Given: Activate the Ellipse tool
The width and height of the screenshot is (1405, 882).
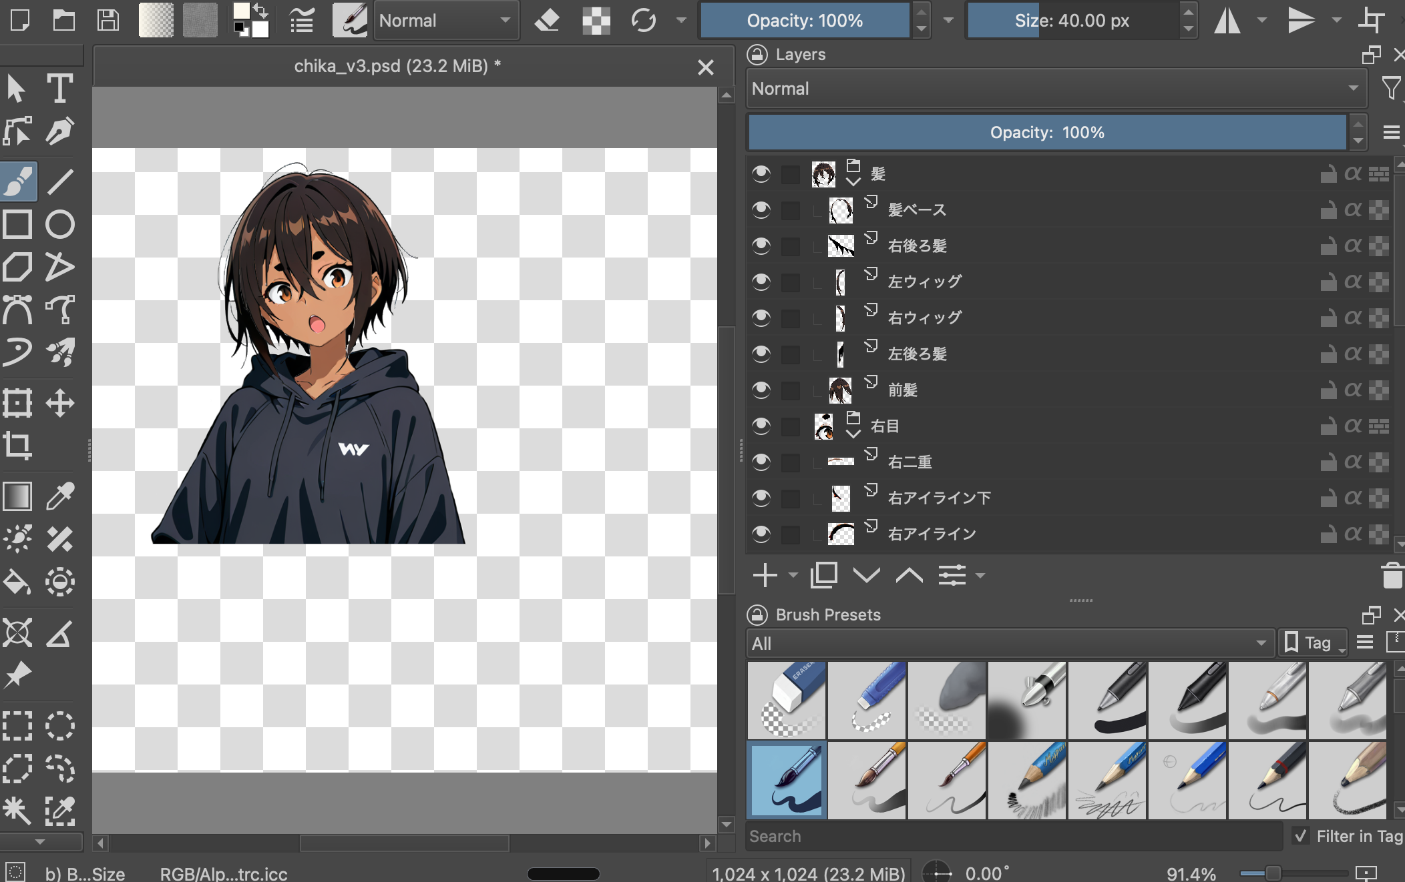Looking at the screenshot, I should pos(60,225).
